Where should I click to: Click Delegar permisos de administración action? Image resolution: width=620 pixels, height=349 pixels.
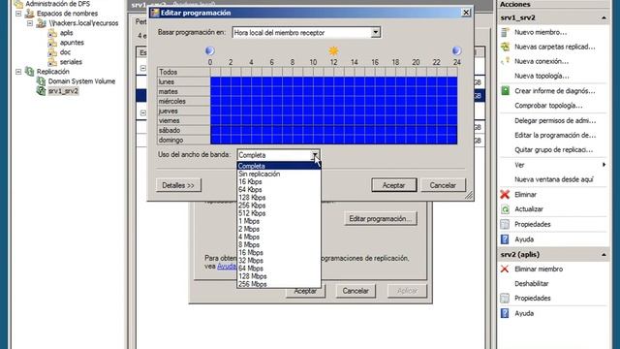555,120
